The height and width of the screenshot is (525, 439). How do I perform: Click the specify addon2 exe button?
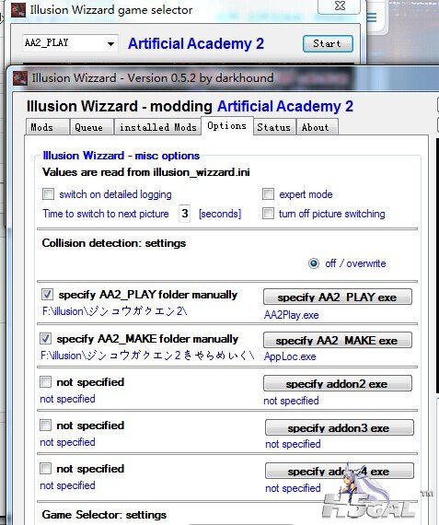[x=338, y=383]
